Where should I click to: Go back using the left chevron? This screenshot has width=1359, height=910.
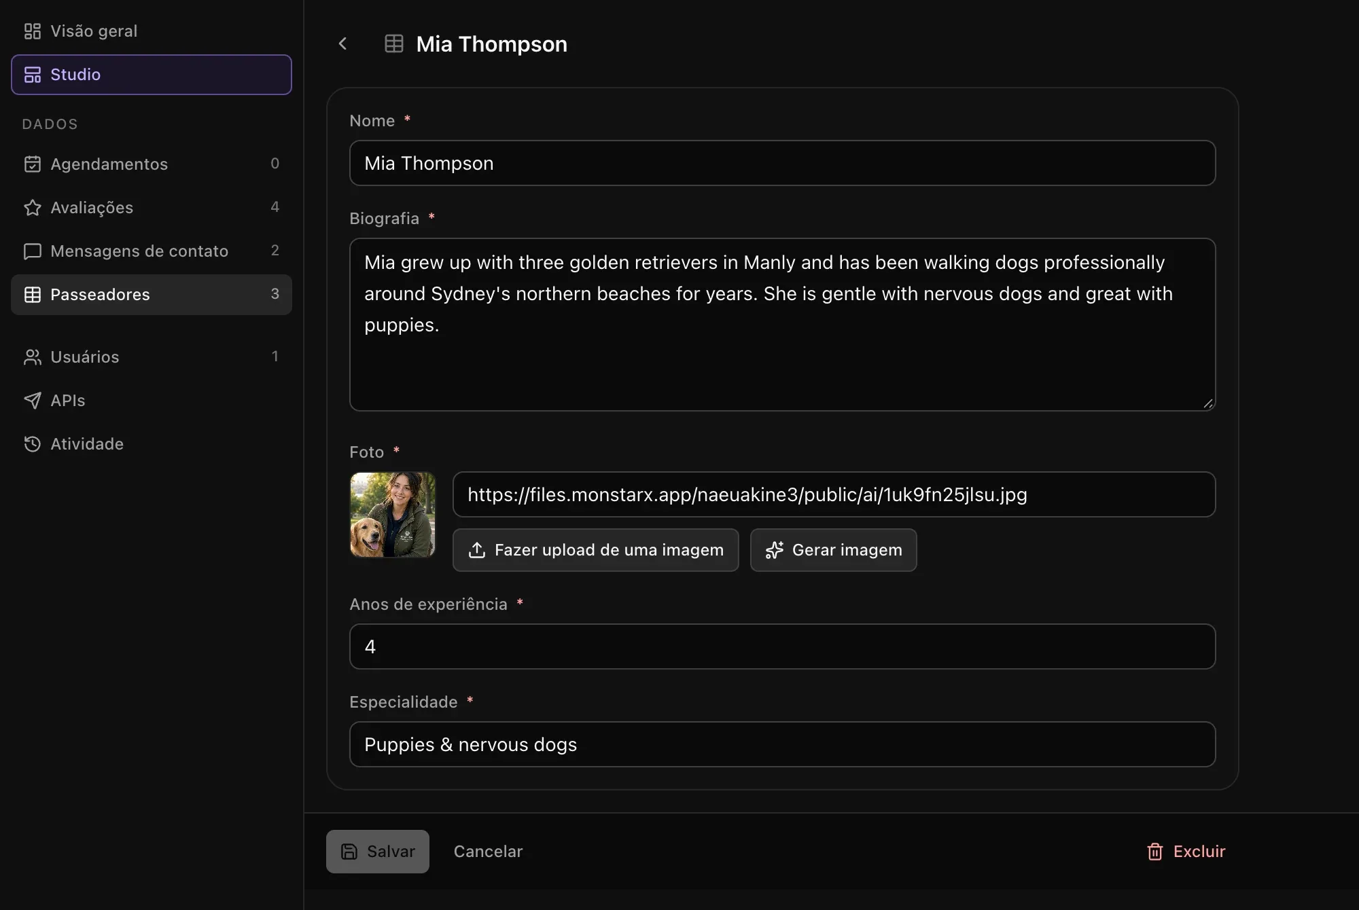(342, 44)
